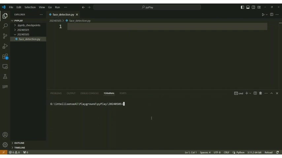Open the Run and Debug view
Viewport: 282px width, 158px height.
(x=5, y=46)
